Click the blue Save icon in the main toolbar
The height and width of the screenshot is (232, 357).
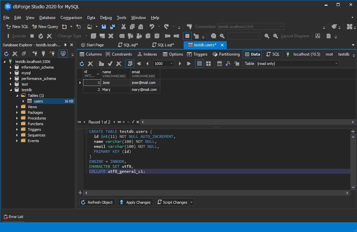[x=104, y=27]
